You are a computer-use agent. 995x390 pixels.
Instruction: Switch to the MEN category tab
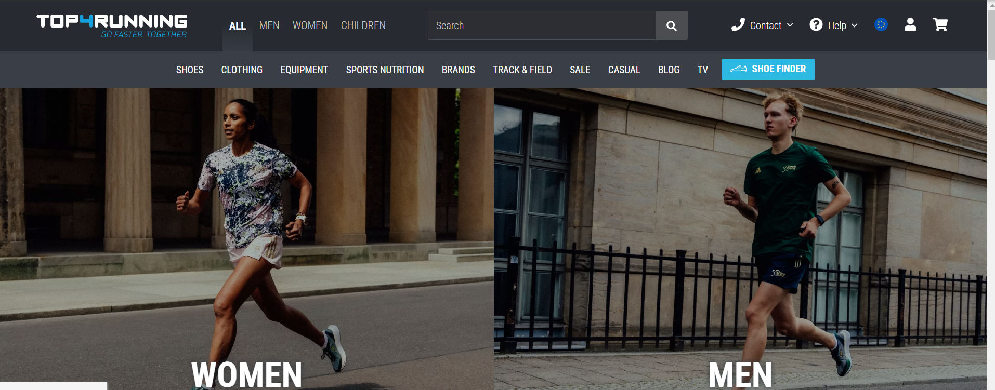point(269,25)
